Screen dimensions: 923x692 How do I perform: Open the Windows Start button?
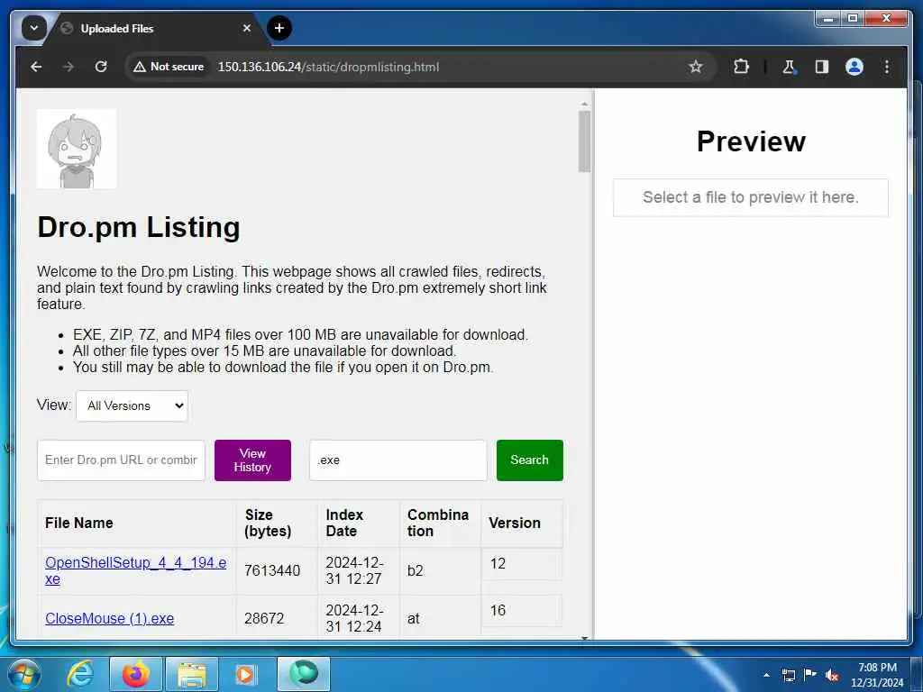(24, 674)
